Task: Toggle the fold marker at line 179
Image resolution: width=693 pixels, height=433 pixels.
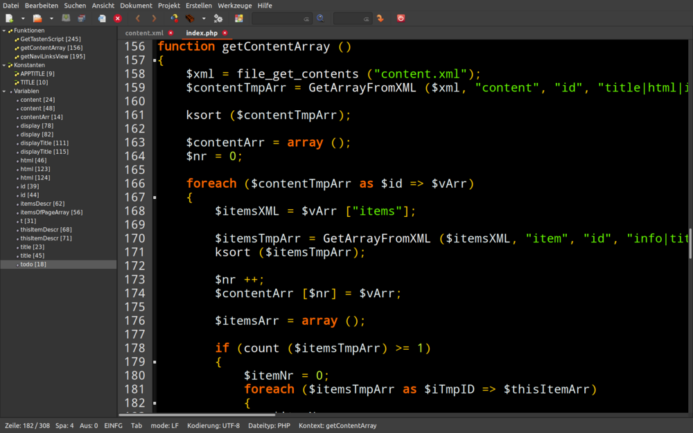Action: point(155,362)
